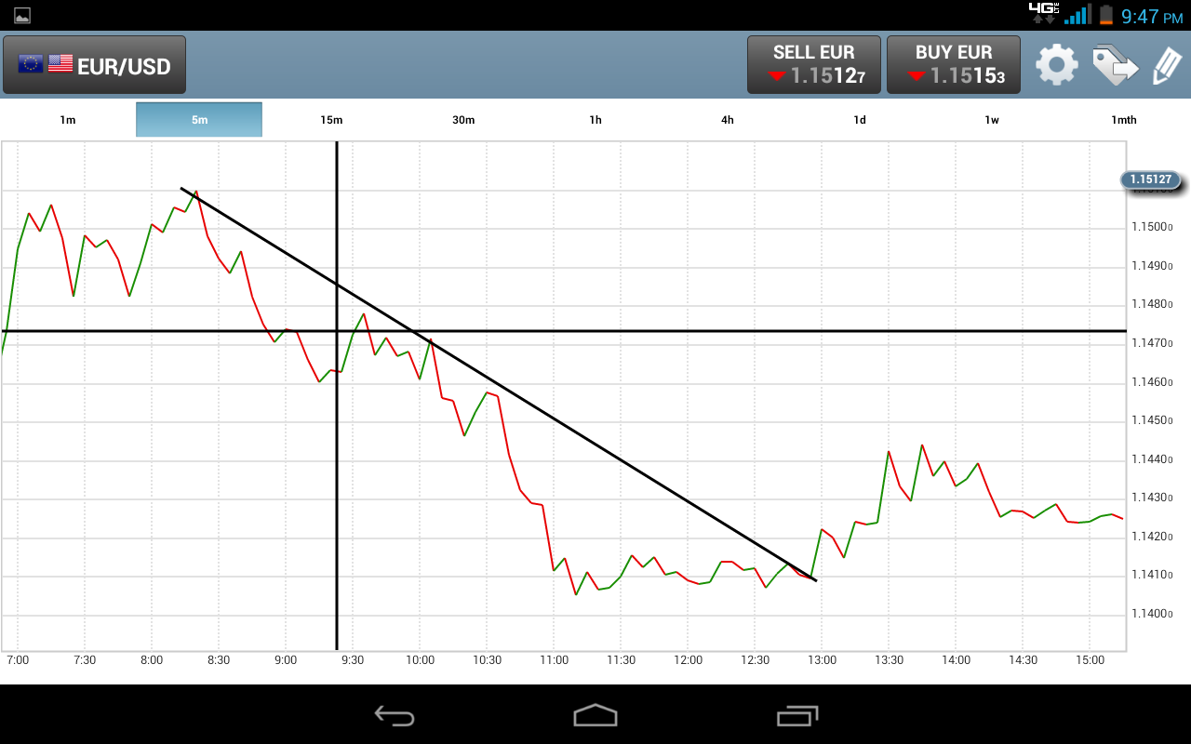Image resolution: width=1191 pixels, height=744 pixels.
Task: Tap the 12:30 time axis label
Action: (x=756, y=660)
